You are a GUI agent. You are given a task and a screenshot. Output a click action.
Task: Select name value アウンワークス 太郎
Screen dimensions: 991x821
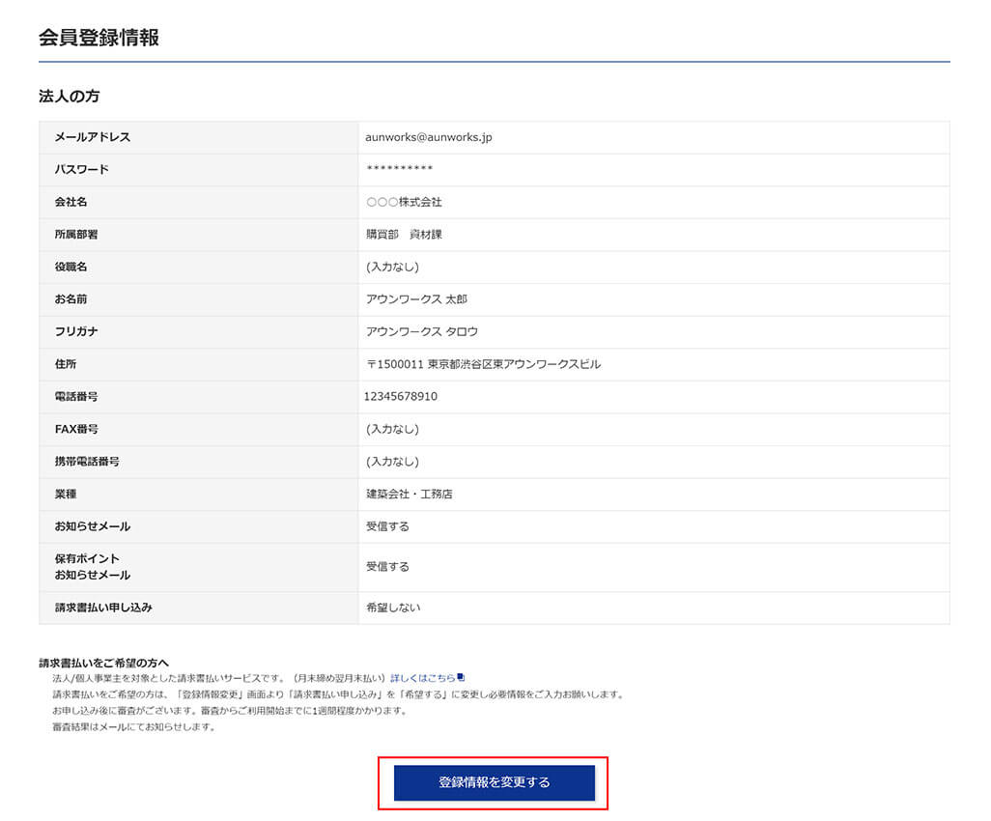click(416, 299)
